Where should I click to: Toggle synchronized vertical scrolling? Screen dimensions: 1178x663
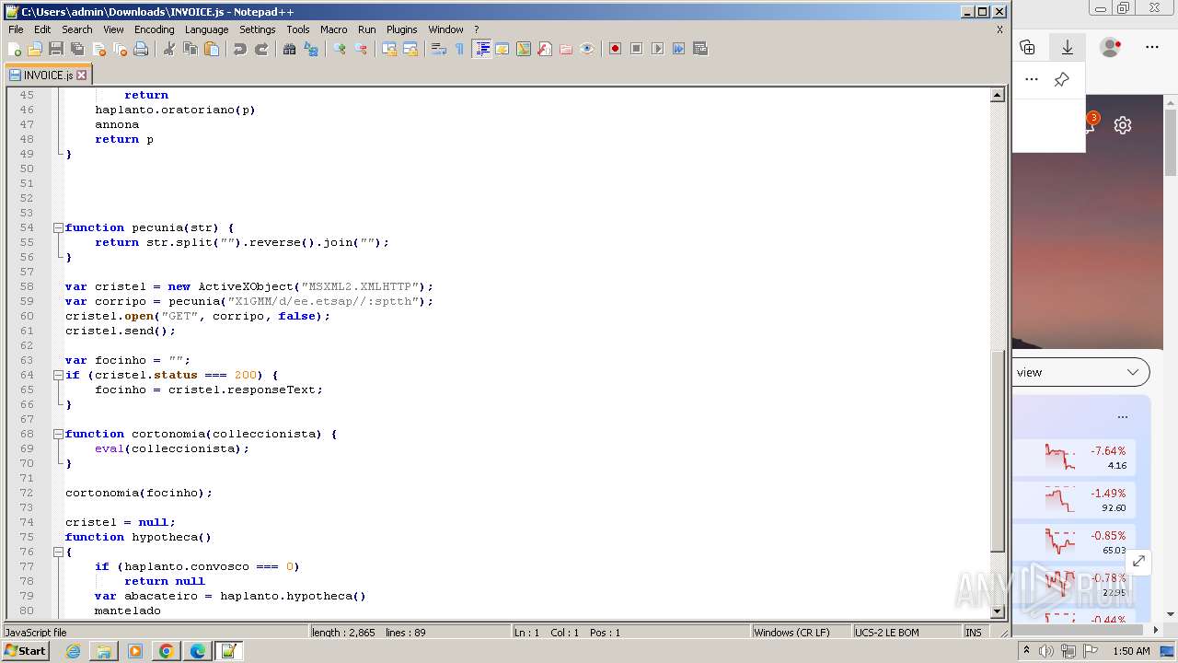coord(389,49)
